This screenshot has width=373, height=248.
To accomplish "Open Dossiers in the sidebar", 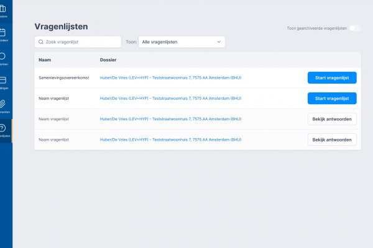I will [3, 11].
